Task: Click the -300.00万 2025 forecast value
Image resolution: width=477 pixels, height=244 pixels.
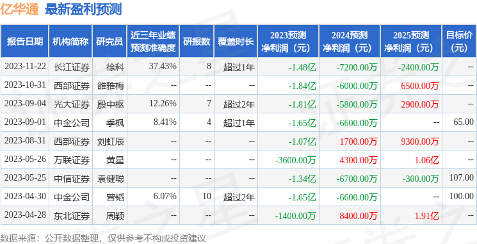Action: (421, 179)
